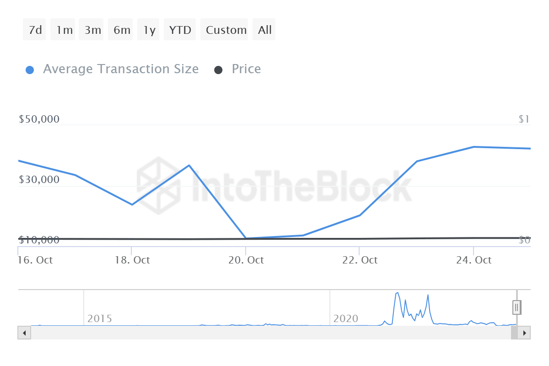Click the 2020 peak in navigator
Viewport: 549px width, 366px height.
tap(397, 294)
